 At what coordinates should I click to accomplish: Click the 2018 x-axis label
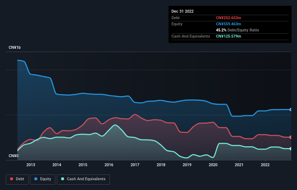click(161, 165)
